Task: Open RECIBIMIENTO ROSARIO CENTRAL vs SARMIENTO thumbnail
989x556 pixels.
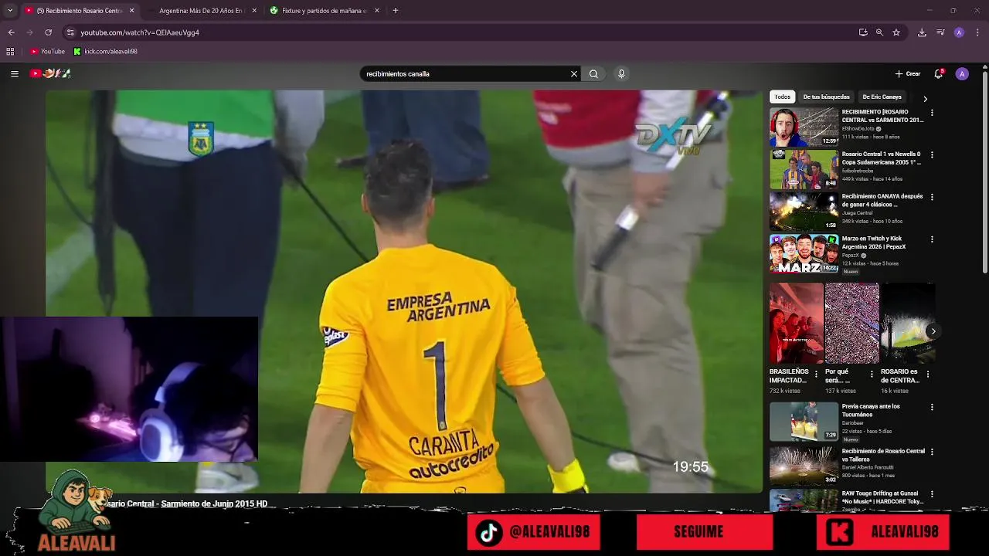Action: [804, 127]
